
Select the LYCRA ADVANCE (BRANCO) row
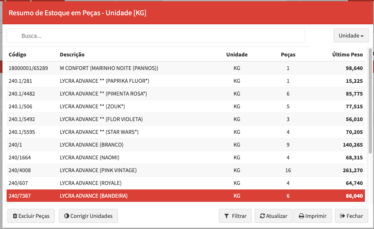point(91,145)
